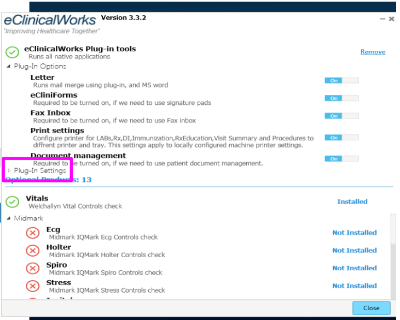Image resolution: width=400 pixels, height=320 pixels.
Task: Select the Letter option title
Action: tap(42, 78)
